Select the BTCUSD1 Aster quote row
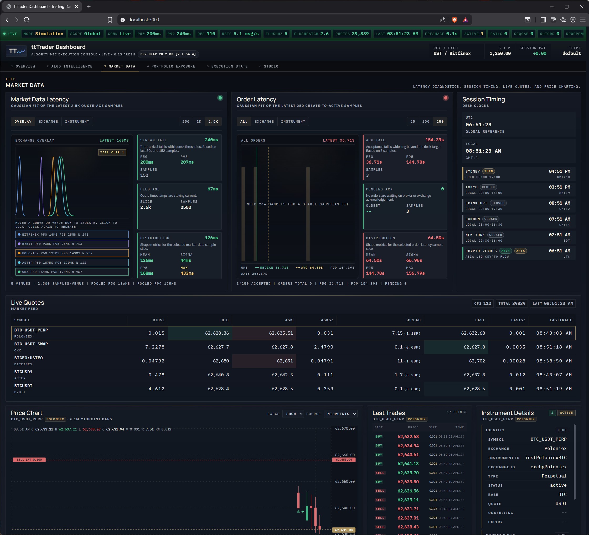Screen dimensions: 589x535 (293, 375)
